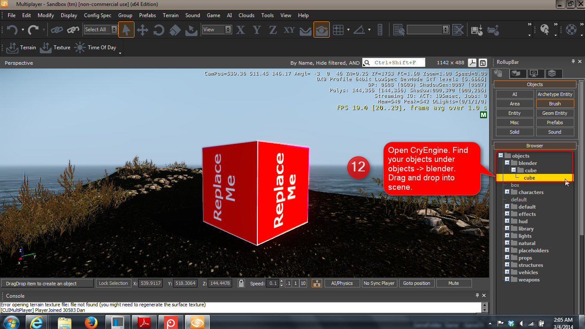Screen dimensions: 585x329
Task: Click the AI object button
Action: [515, 94]
